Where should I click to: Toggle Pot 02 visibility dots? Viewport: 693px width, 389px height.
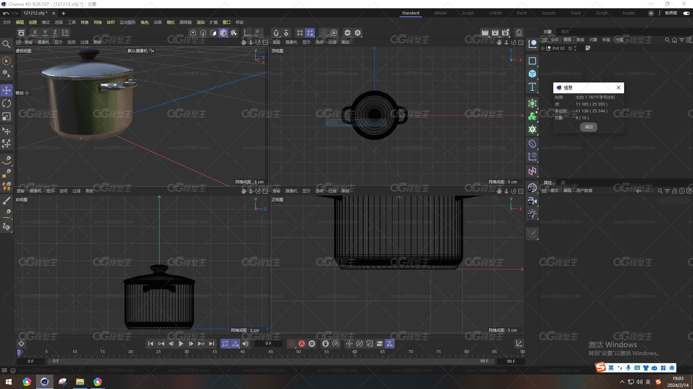pyautogui.click(x=575, y=48)
